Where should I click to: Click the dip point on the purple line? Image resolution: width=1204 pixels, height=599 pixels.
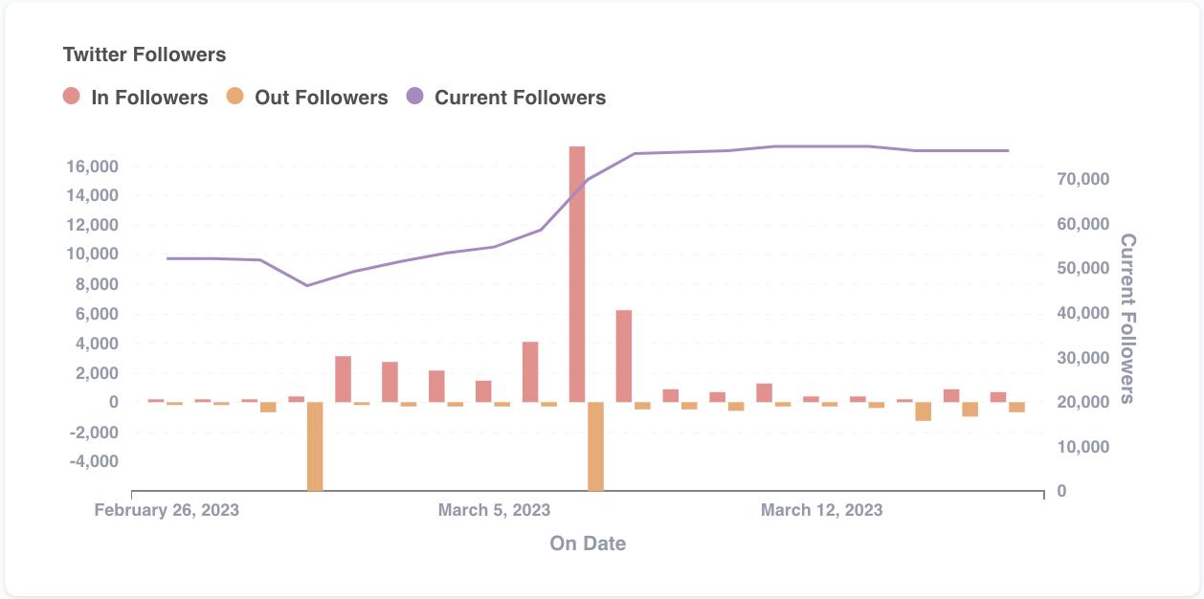click(x=307, y=285)
